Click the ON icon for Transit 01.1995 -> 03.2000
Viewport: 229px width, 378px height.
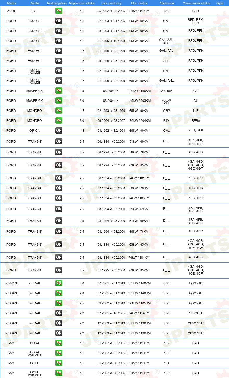click(59, 270)
